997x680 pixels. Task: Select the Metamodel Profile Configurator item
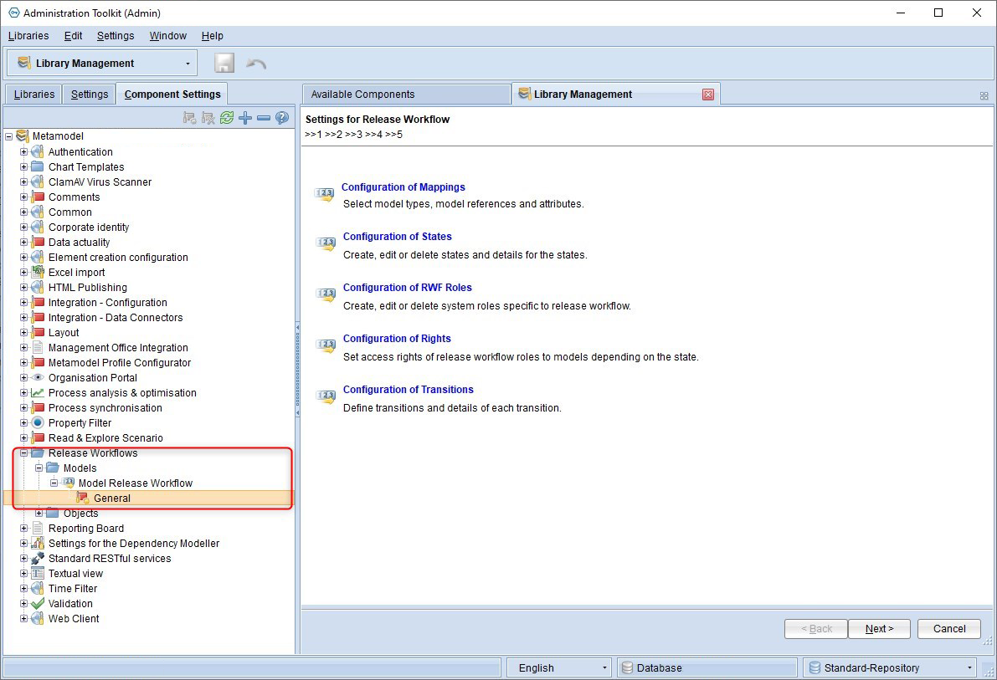[x=120, y=363]
